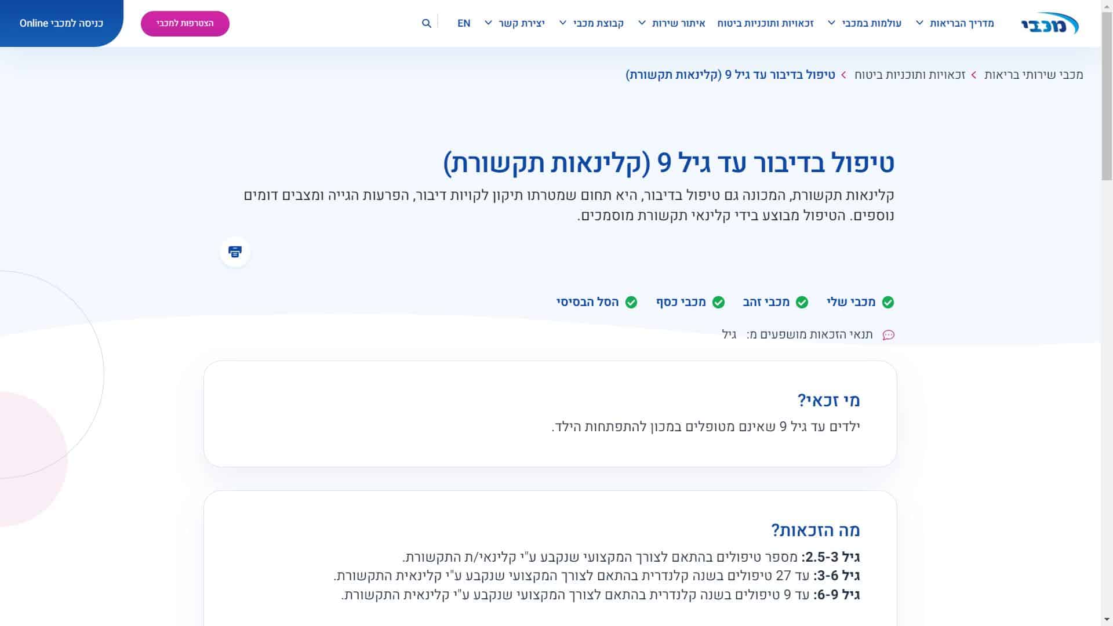Click green checkmark beside הסל הבסיסי
This screenshot has width=1113, height=626.
[x=631, y=302]
